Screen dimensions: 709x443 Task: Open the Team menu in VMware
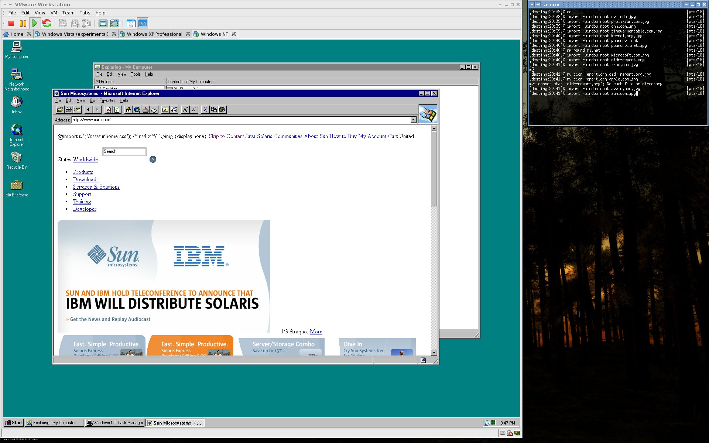pyautogui.click(x=68, y=13)
